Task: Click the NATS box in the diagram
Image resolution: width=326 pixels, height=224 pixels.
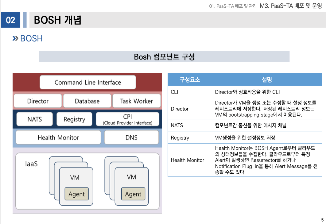Action: pos(34,119)
